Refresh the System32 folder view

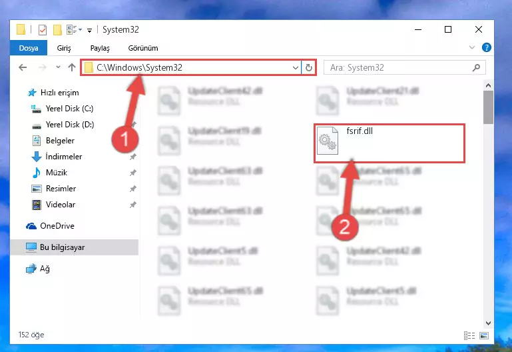(x=308, y=67)
